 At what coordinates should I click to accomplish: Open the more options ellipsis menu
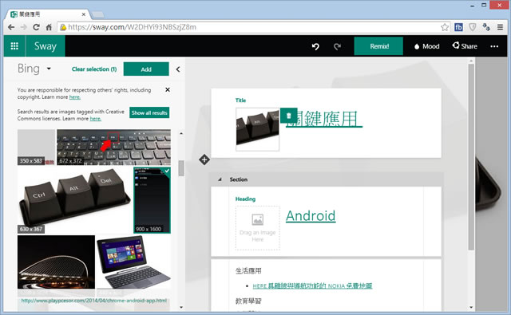click(x=494, y=46)
